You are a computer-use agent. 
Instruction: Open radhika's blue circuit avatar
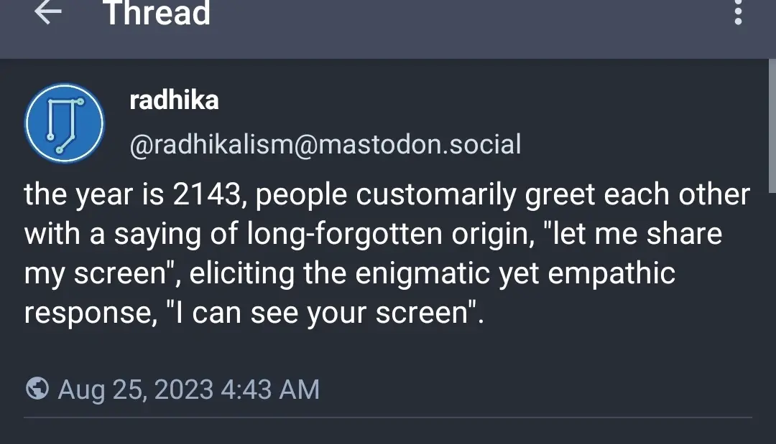[x=65, y=123]
